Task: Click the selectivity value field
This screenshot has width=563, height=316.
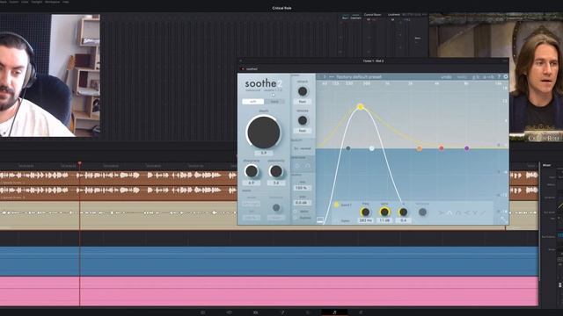Action: pyautogui.click(x=275, y=183)
